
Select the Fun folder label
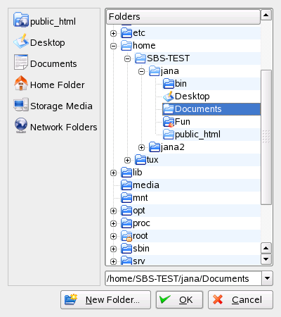click(183, 122)
